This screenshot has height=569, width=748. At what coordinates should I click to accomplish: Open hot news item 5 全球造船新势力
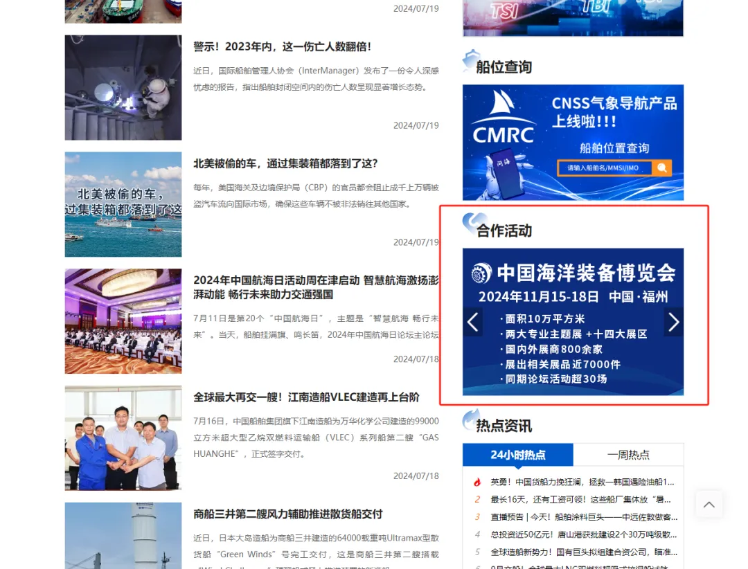click(x=584, y=552)
